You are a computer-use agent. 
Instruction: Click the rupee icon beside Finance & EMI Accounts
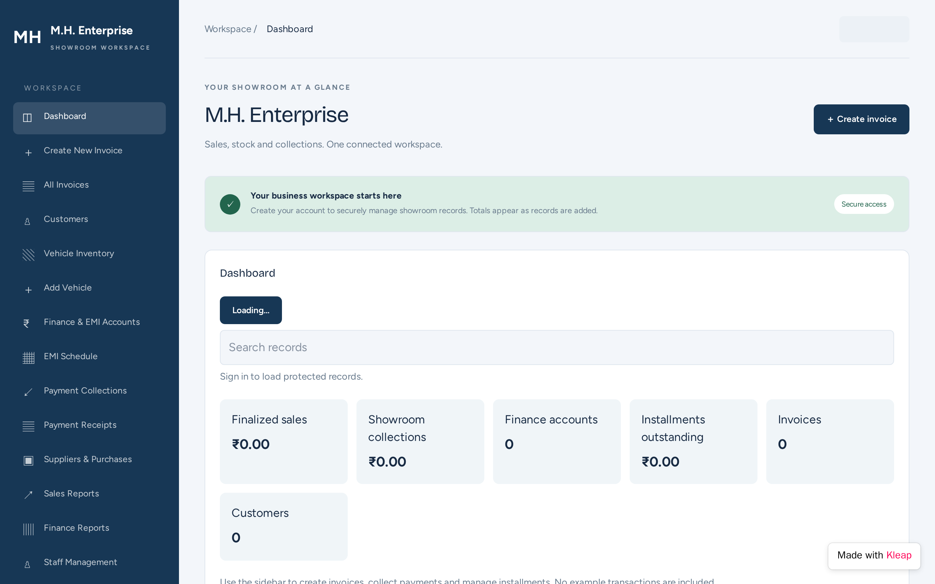tap(26, 323)
